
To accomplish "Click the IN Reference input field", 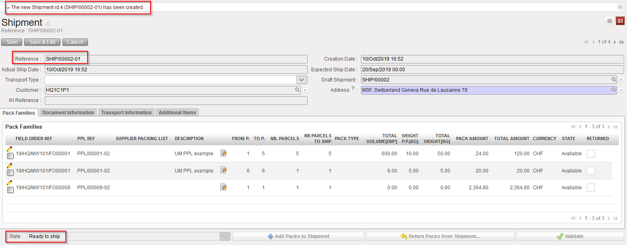I will [x=176, y=100].
